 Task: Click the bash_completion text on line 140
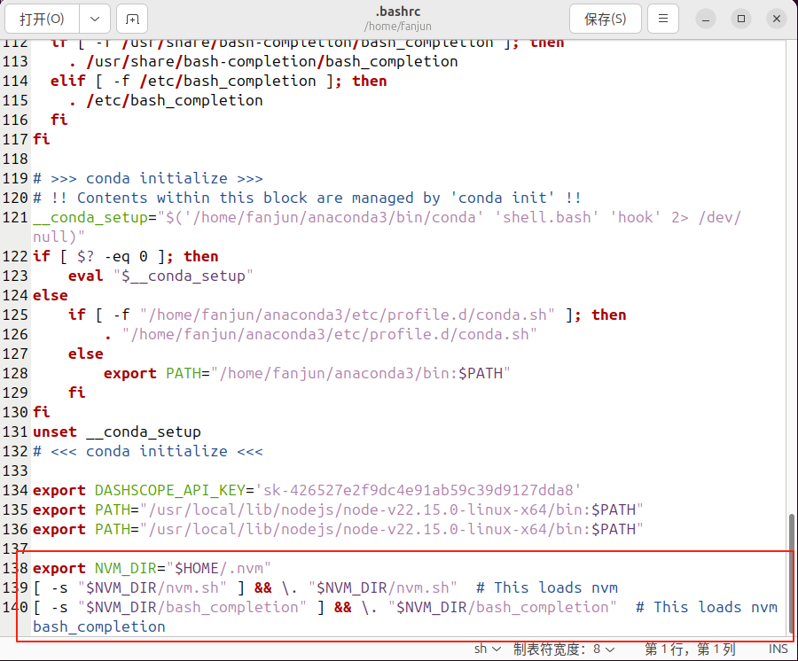click(x=98, y=625)
